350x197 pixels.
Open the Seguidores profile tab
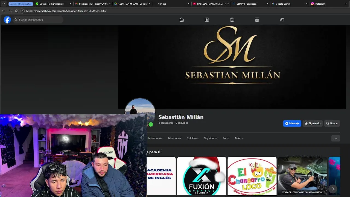click(211, 138)
